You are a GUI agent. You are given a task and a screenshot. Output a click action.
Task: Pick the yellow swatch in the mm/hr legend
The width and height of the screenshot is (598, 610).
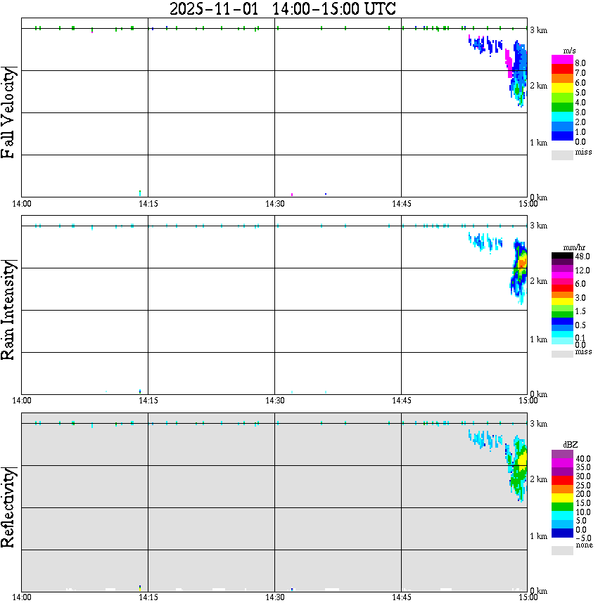[x=562, y=301]
